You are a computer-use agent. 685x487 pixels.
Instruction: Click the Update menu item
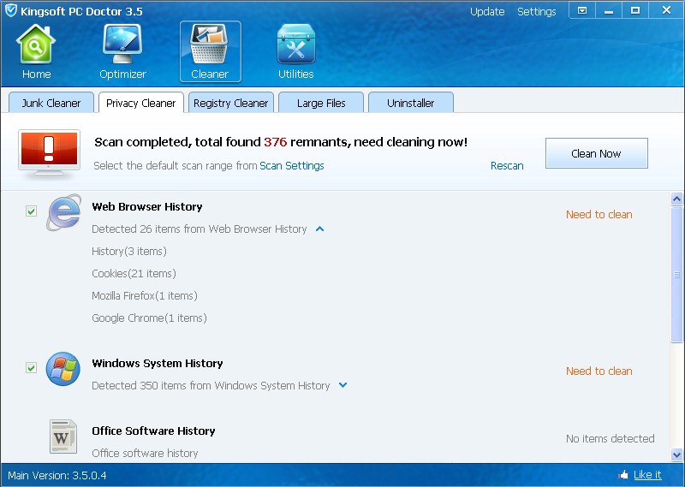pos(487,11)
